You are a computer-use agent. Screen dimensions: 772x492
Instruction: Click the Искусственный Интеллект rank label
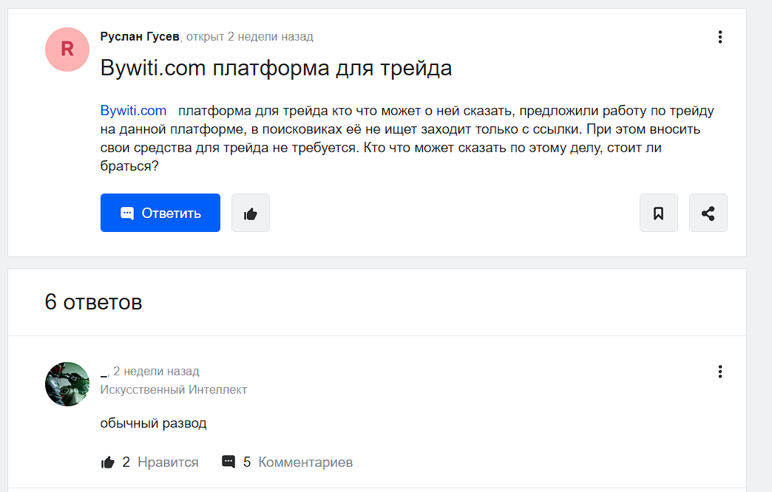[x=174, y=389]
